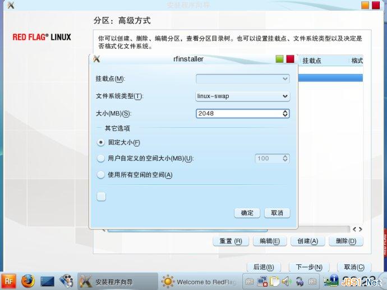This screenshot has width=387, height=290.
Task: Open the clipboard tray icon
Action: click(274, 282)
